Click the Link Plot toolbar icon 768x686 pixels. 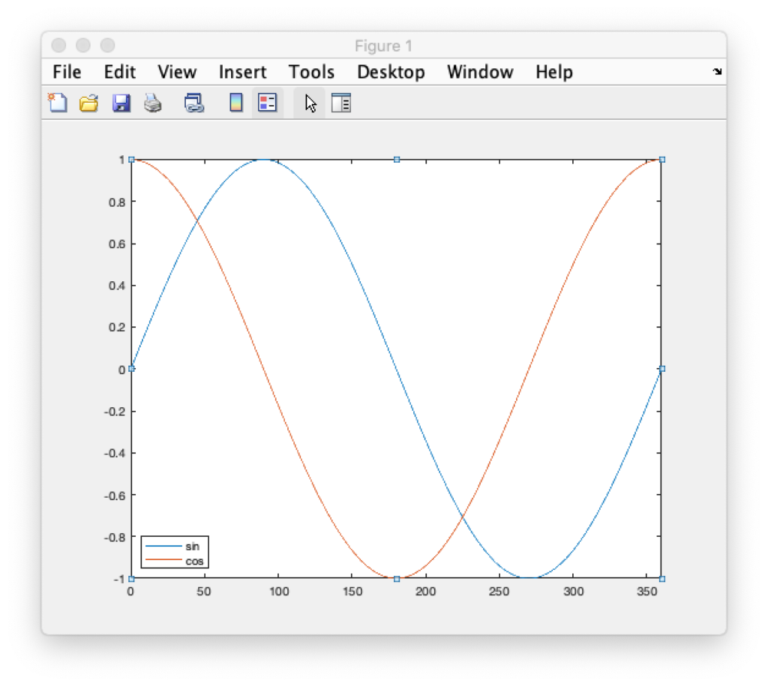[x=194, y=103]
